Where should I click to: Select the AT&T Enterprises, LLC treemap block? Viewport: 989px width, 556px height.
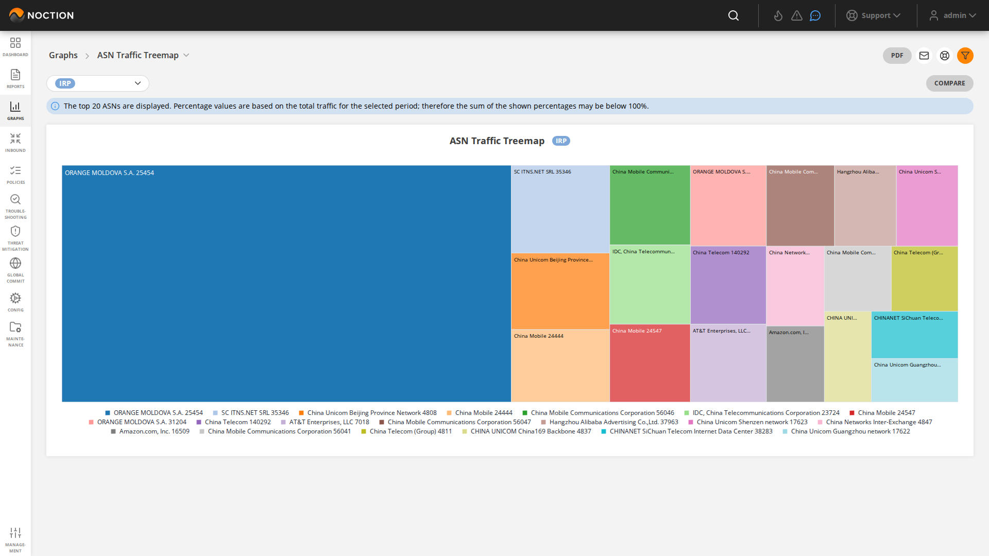[728, 363]
